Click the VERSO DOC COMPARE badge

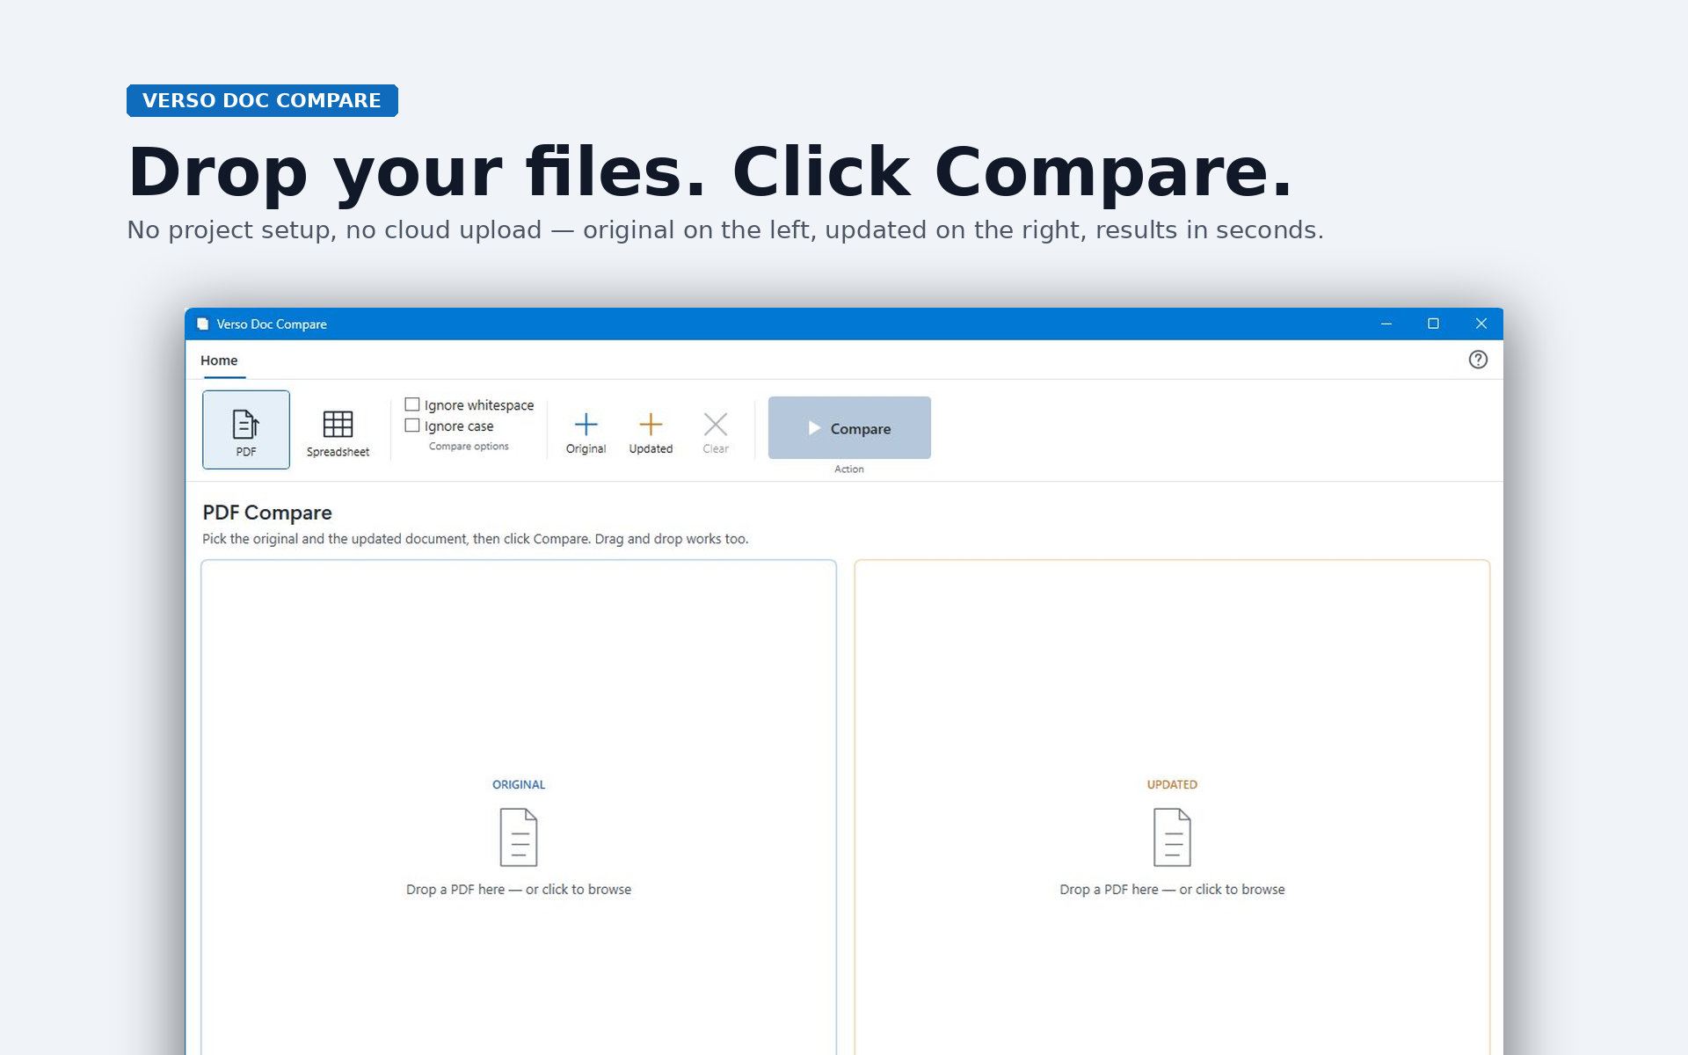coord(262,100)
